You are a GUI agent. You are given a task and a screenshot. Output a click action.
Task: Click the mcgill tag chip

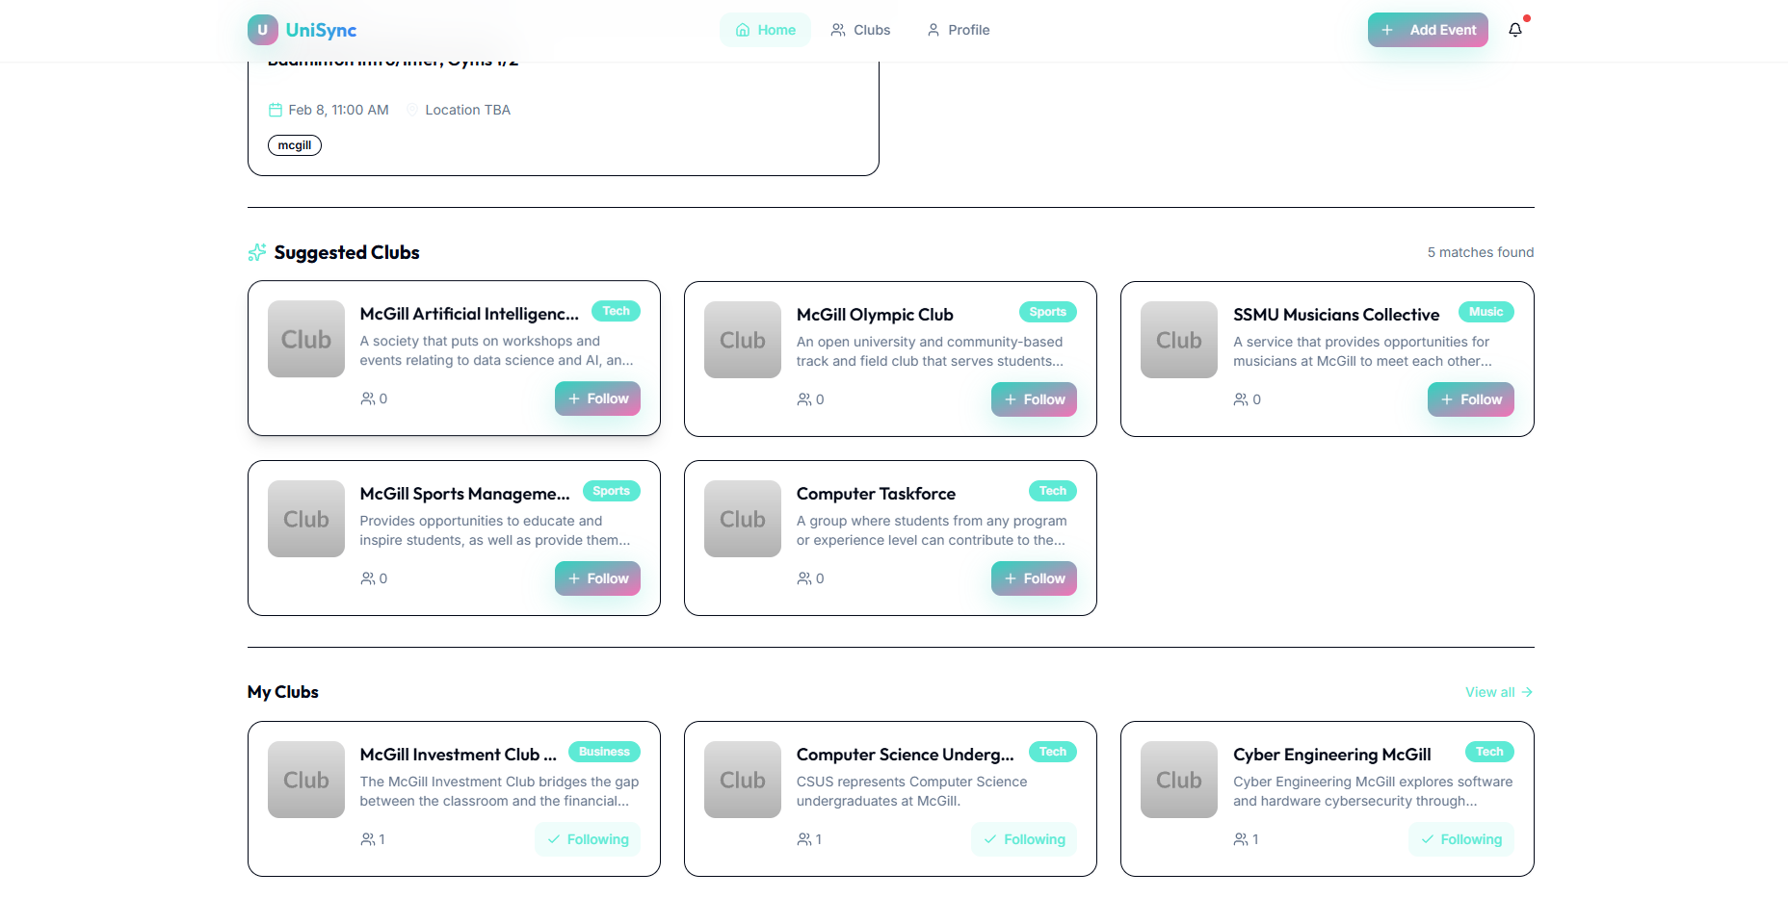[295, 145]
